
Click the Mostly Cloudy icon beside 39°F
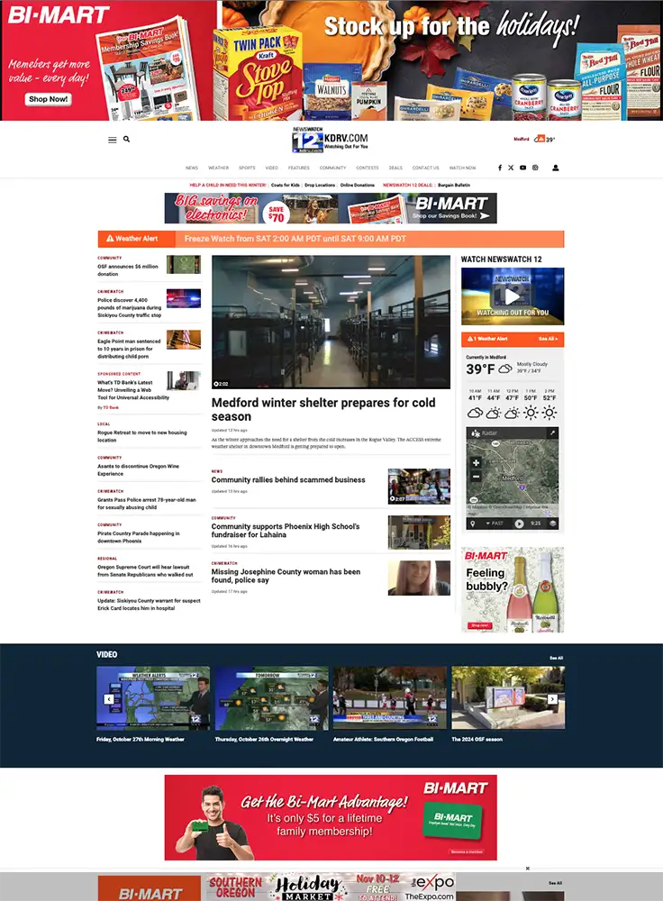(x=505, y=369)
